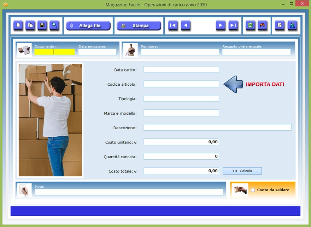This screenshot has width=311, height=227.
Task: Focus the yellow Documento n. field
Action: click(54, 52)
